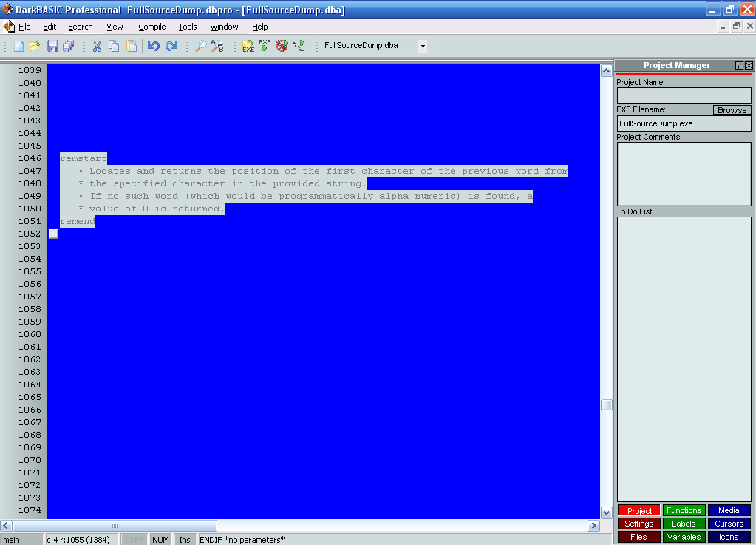Switch to the Cursors tab

[x=729, y=524]
